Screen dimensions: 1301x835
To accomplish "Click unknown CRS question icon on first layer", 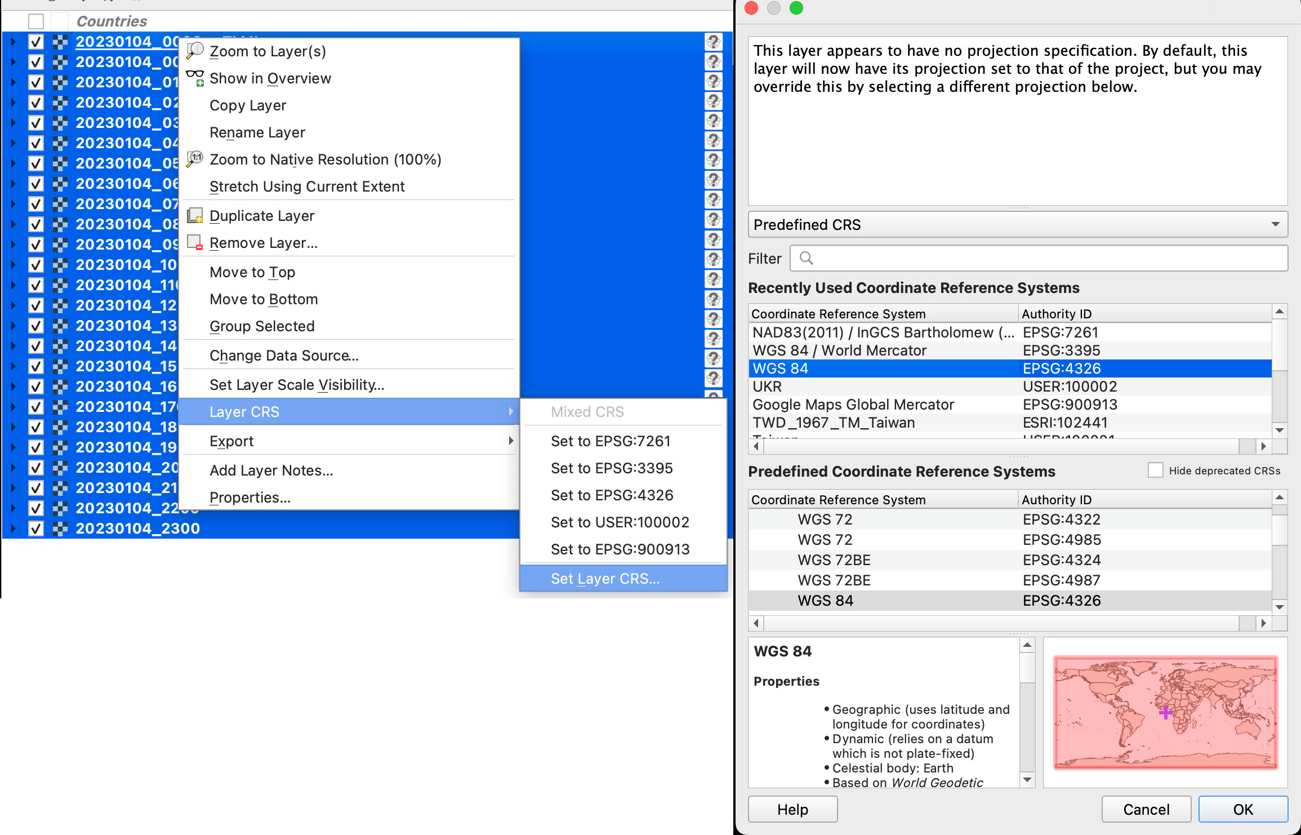I will [x=714, y=42].
